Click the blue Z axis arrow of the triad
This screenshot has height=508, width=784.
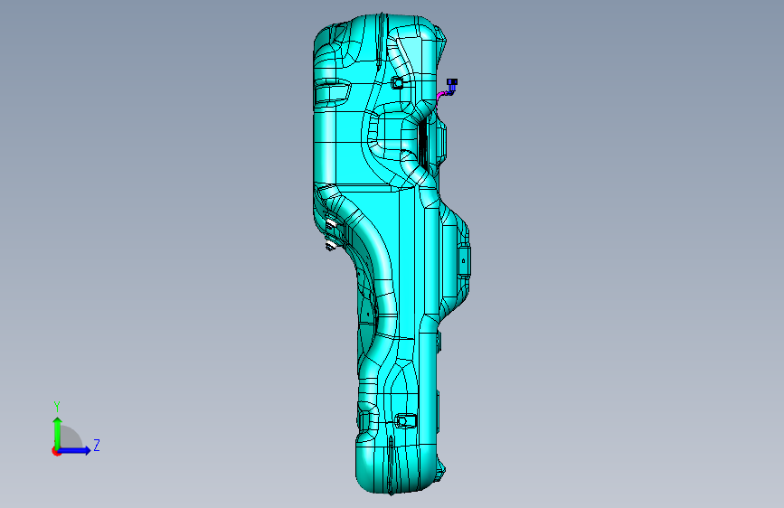[x=75, y=450]
